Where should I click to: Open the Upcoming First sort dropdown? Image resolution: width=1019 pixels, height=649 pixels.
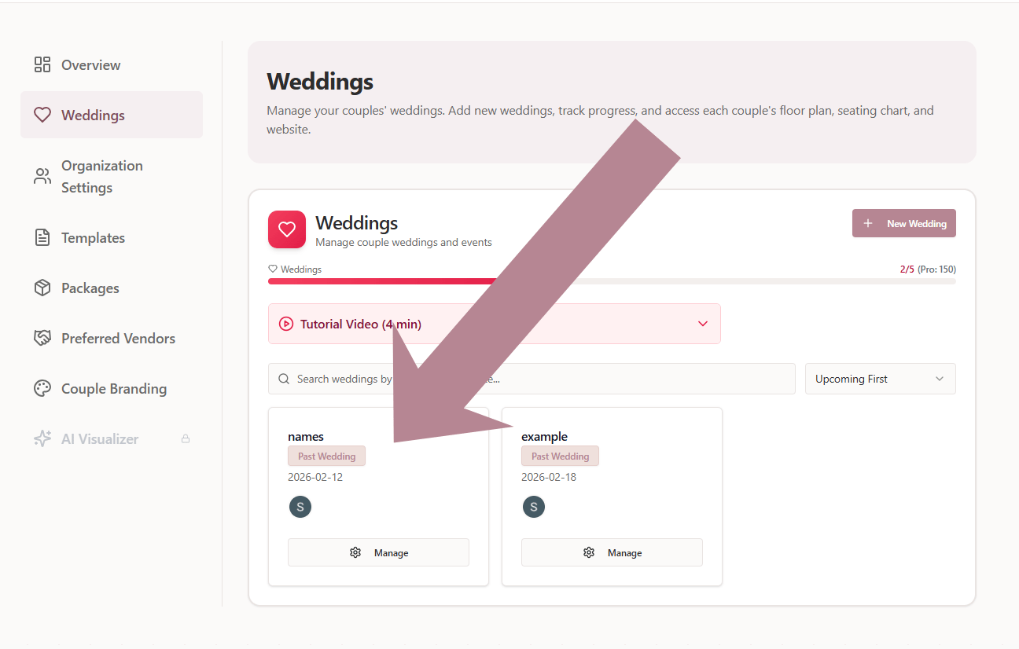880,379
